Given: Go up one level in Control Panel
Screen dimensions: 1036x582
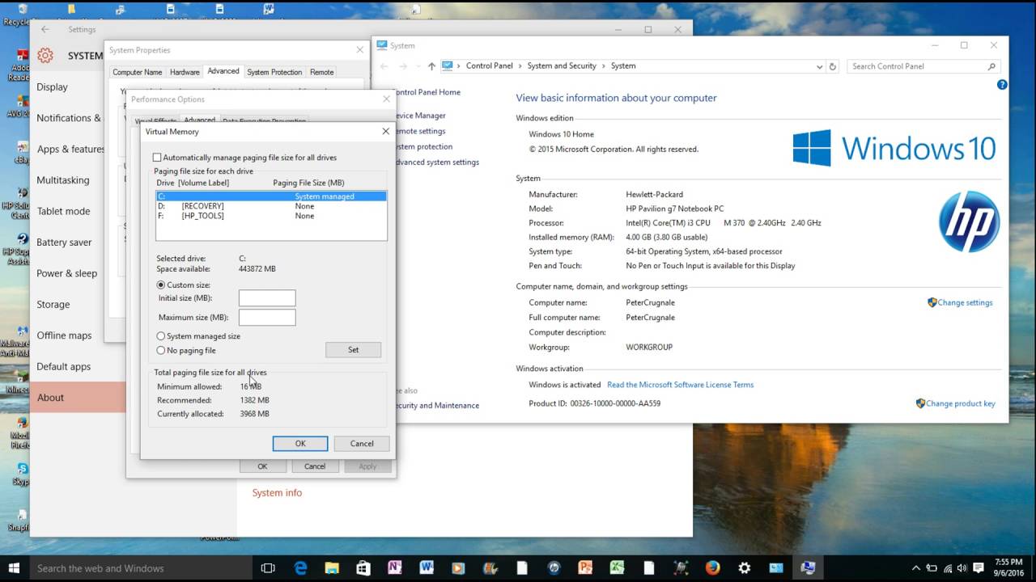Looking at the screenshot, I should pos(431,66).
